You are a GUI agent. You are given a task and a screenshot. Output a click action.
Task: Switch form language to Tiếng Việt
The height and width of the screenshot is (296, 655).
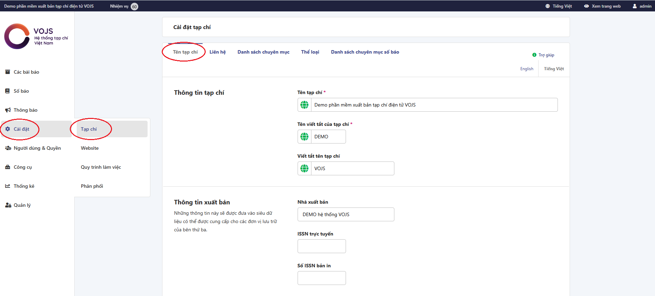(x=554, y=69)
